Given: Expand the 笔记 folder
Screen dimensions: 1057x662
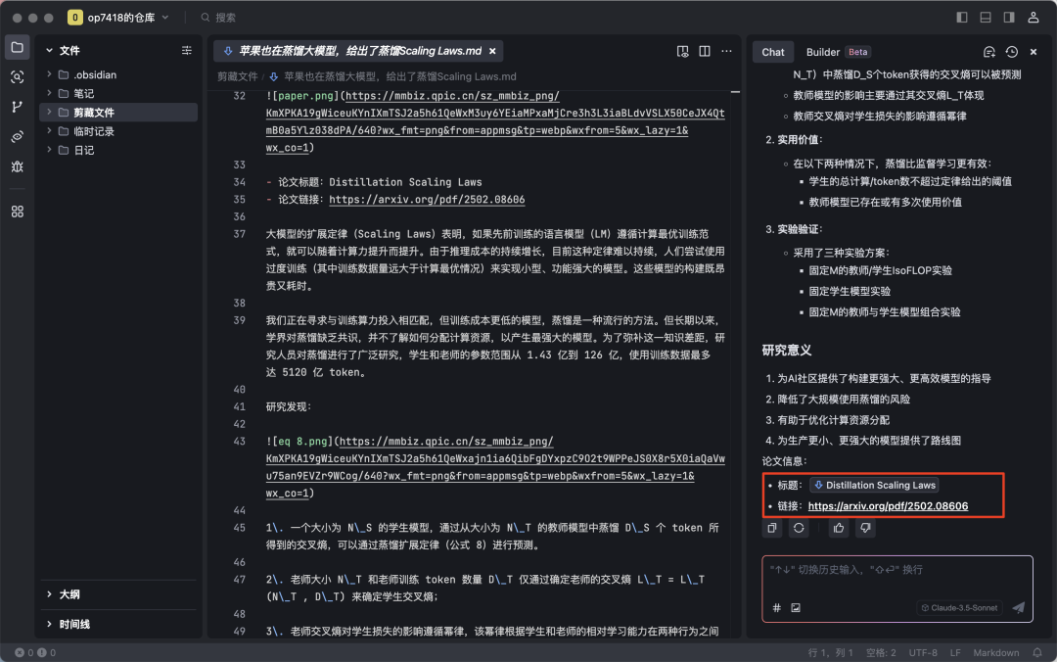Looking at the screenshot, I should (x=83, y=94).
